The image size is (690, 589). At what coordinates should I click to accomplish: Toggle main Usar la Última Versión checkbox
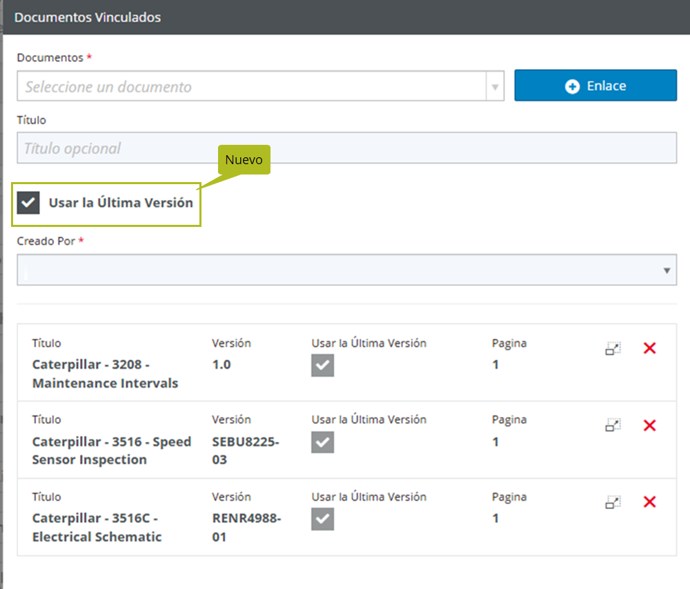pos(28,203)
